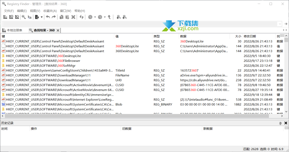The image size is (289, 152).
Task: Close the 历史记录 panel
Action: (x=286, y=123)
